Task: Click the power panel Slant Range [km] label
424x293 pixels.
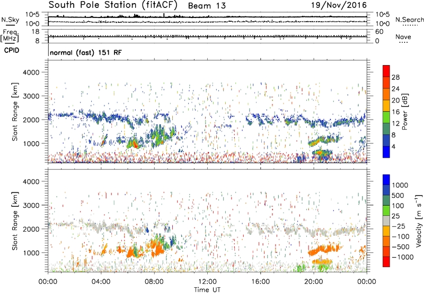Action: coord(15,112)
